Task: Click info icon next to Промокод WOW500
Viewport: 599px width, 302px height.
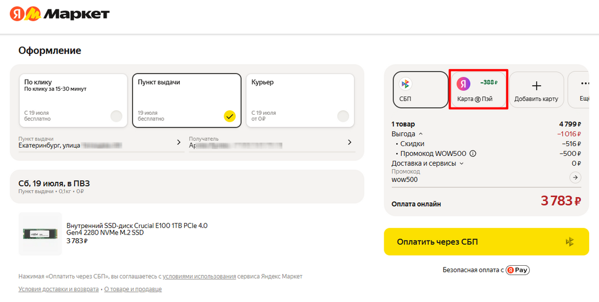Action: click(x=473, y=154)
